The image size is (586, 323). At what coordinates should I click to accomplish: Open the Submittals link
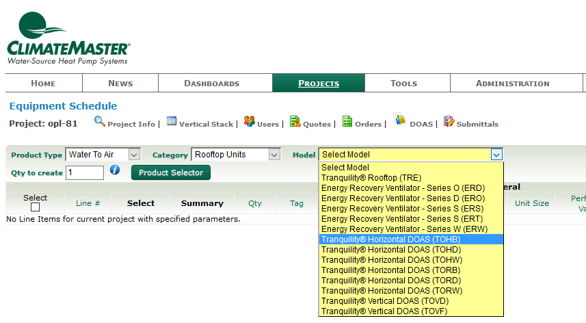[477, 124]
